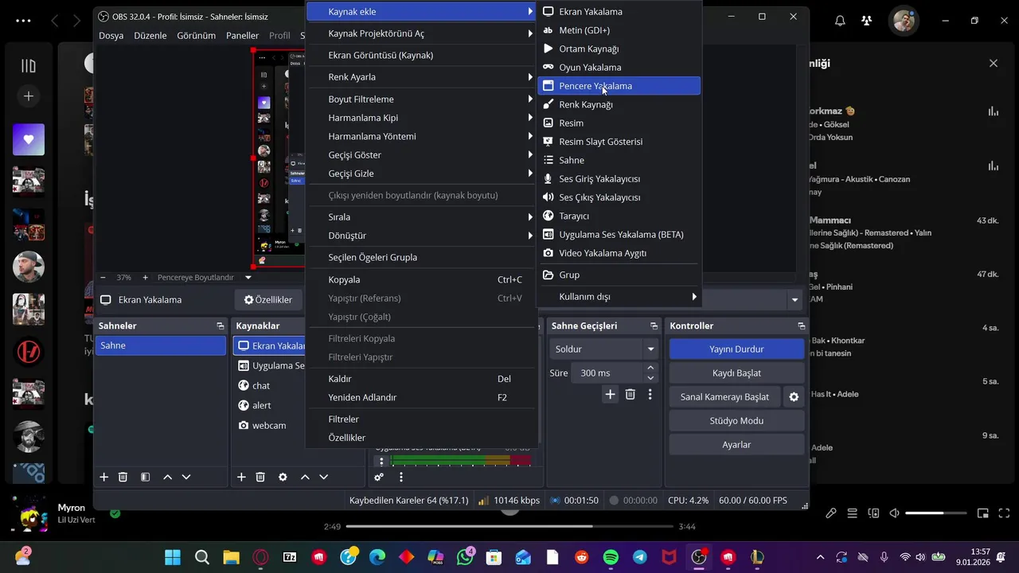
Task: Open scene filters icon in Sahneler
Action: 145,477
